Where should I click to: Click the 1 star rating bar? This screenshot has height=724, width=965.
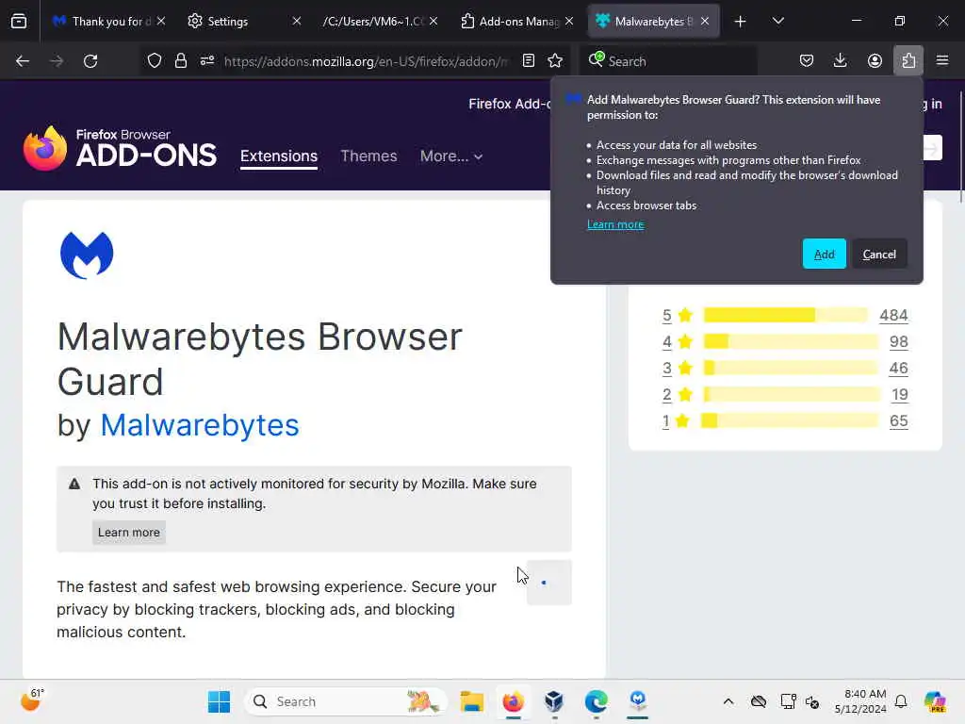point(791,421)
